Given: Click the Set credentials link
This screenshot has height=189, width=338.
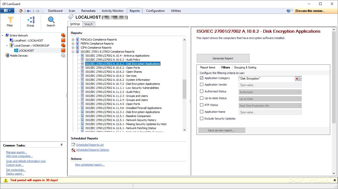Looking at the screenshot, I should (16, 170).
